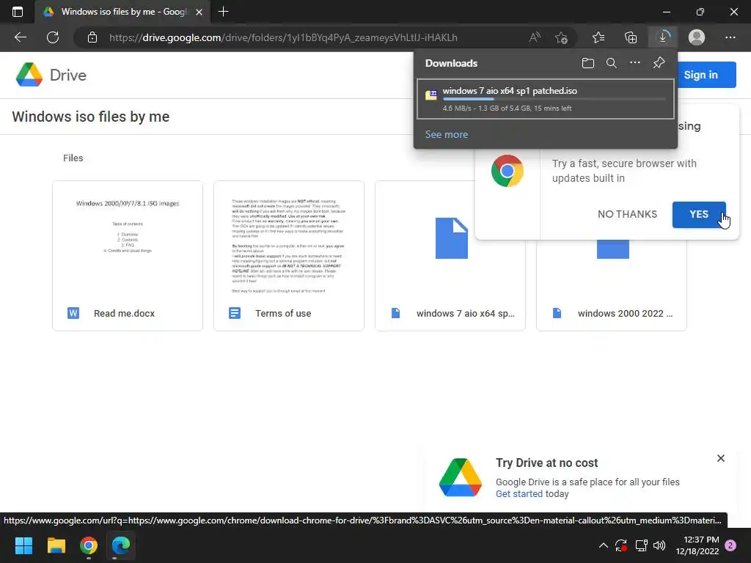Reload the page with the refresh icon
Image resolution: width=751 pixels, height=563 pixels.
pos(53,37)
